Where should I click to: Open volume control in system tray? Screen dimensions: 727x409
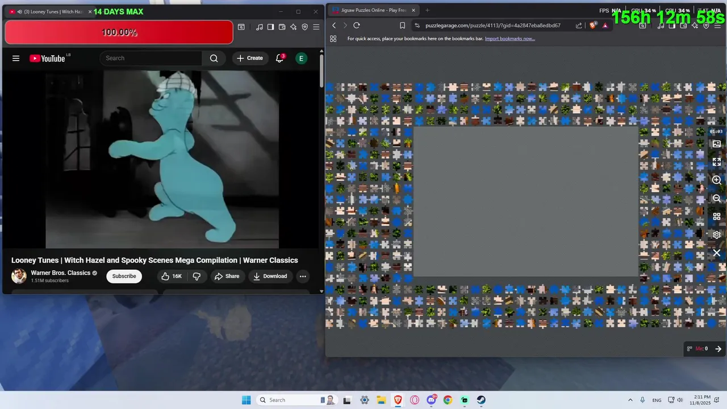click(x=679, y=400)
